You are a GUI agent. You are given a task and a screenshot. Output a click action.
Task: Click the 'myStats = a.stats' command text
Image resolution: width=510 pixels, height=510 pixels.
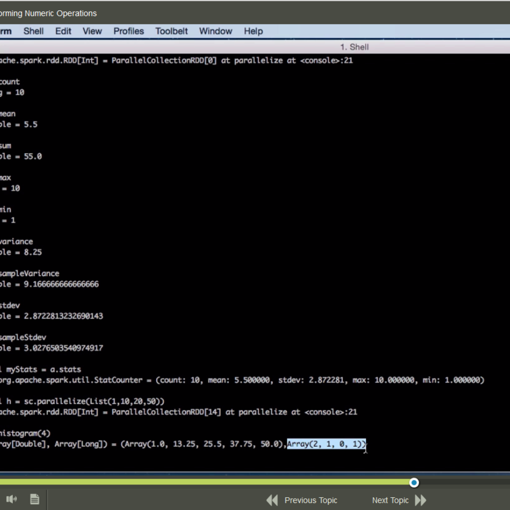coord(43,370)
